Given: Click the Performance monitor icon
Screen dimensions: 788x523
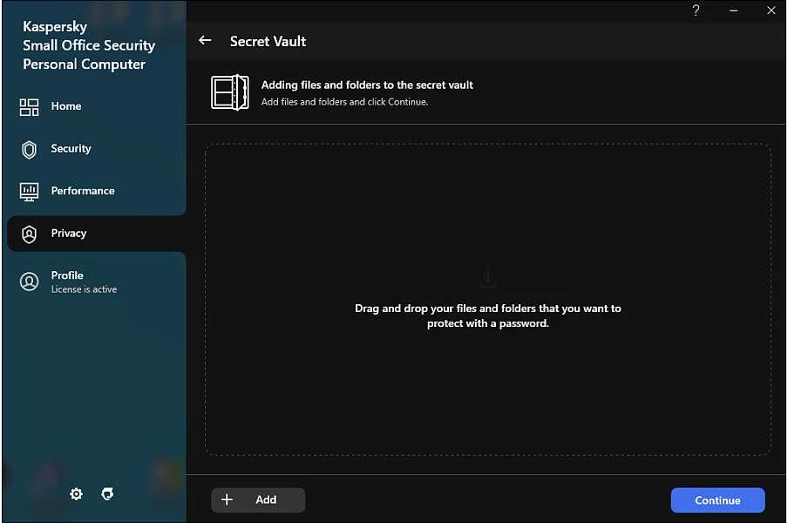Looking at the screenshot, I should pos(29,192).
